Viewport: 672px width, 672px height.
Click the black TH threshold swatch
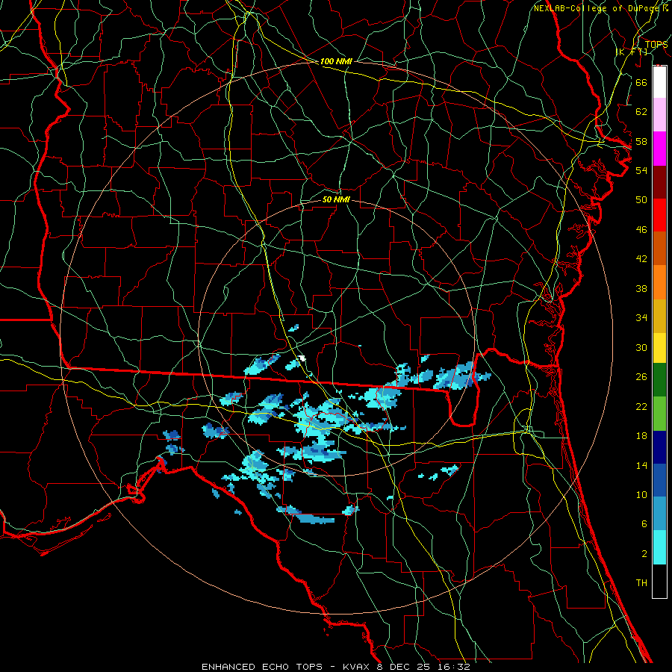click(x=659, y=581)
